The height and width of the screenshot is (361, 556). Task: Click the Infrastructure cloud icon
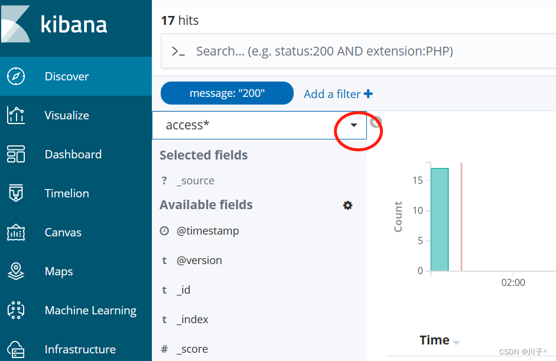pos(16,349)
